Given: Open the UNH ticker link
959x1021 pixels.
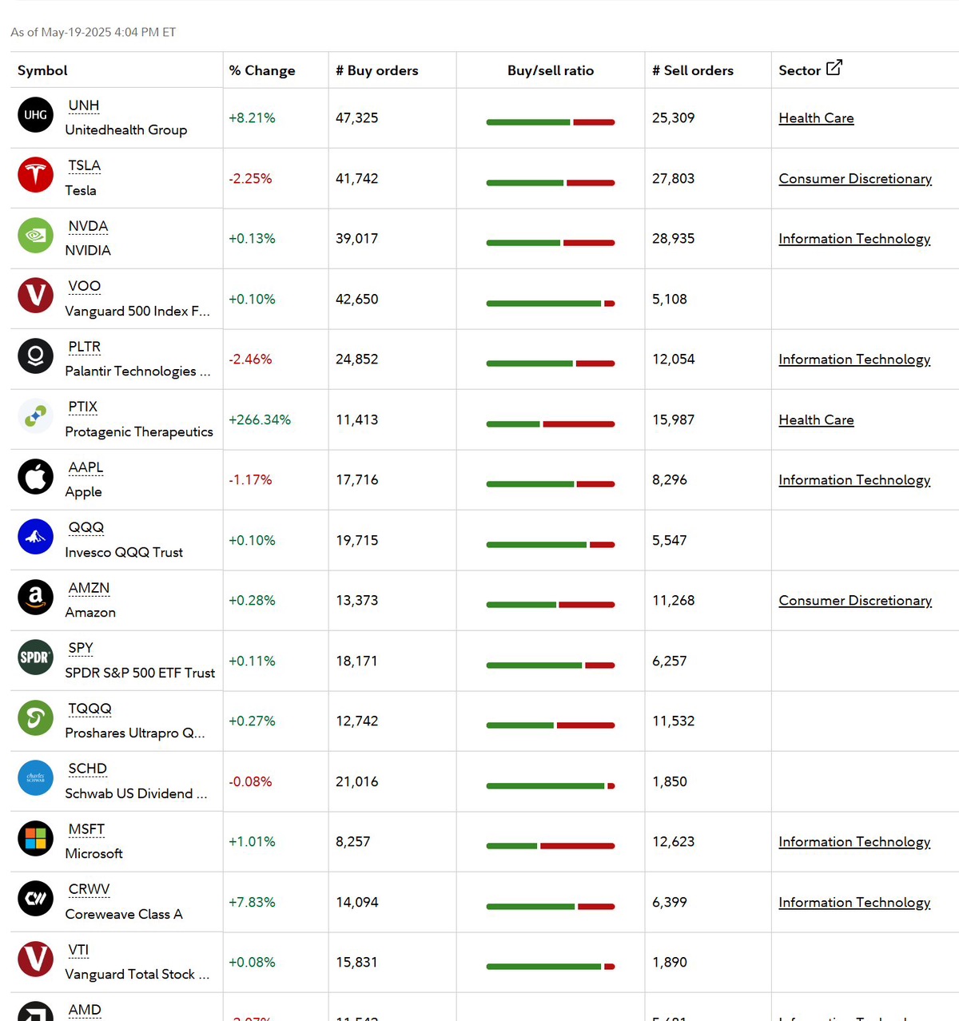Looking at the screenshot, I should point(84,105).
